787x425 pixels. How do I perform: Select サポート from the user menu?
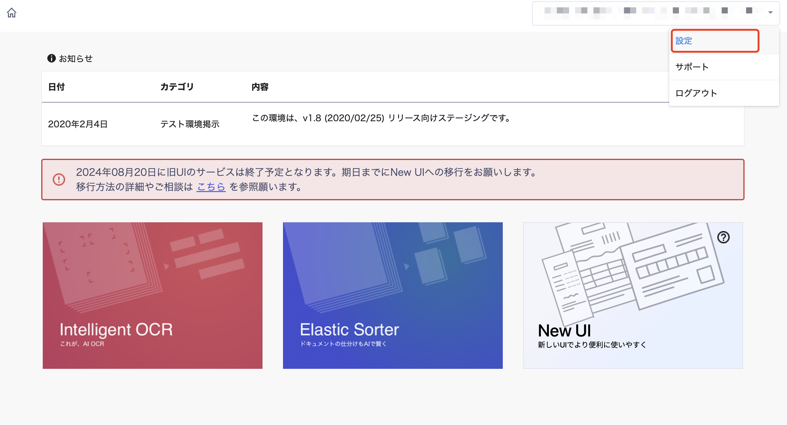pyautogui.click(x=692, y=67)
